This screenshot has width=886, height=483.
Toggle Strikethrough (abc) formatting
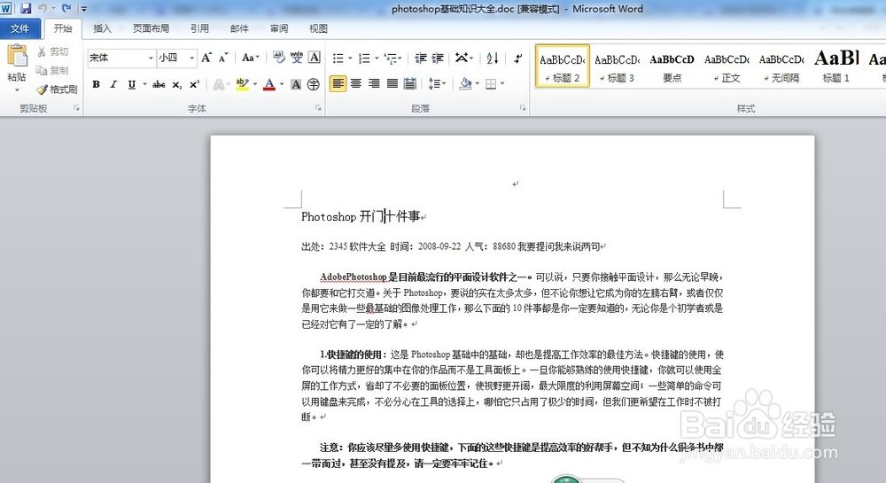[159, 84]
